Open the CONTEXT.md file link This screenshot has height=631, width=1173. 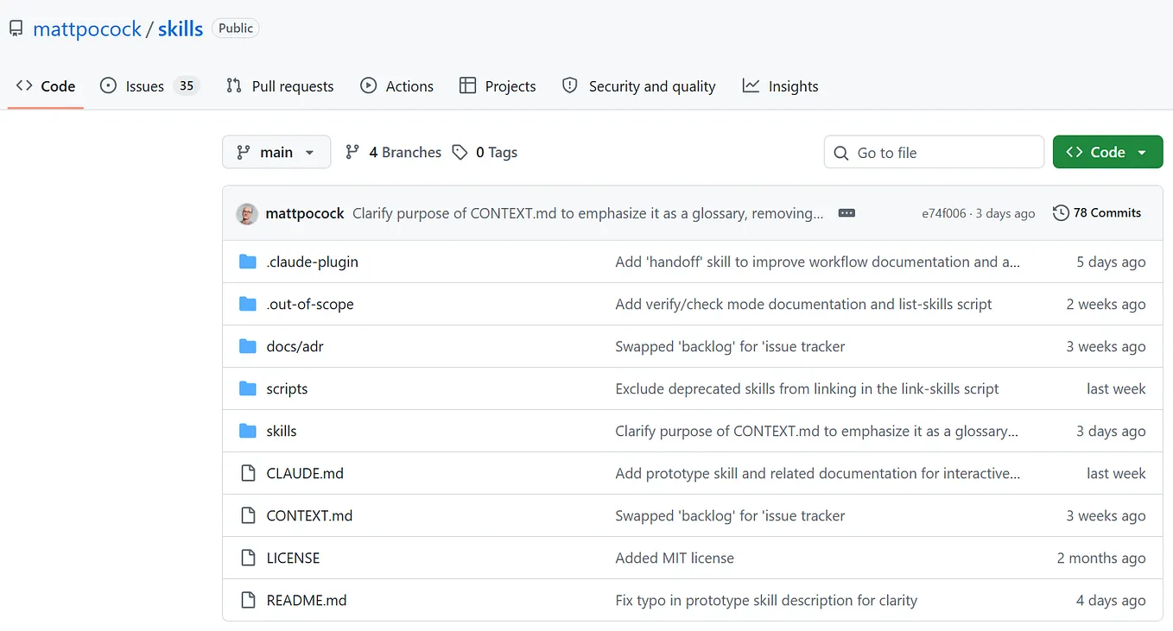tap(309, 515)
